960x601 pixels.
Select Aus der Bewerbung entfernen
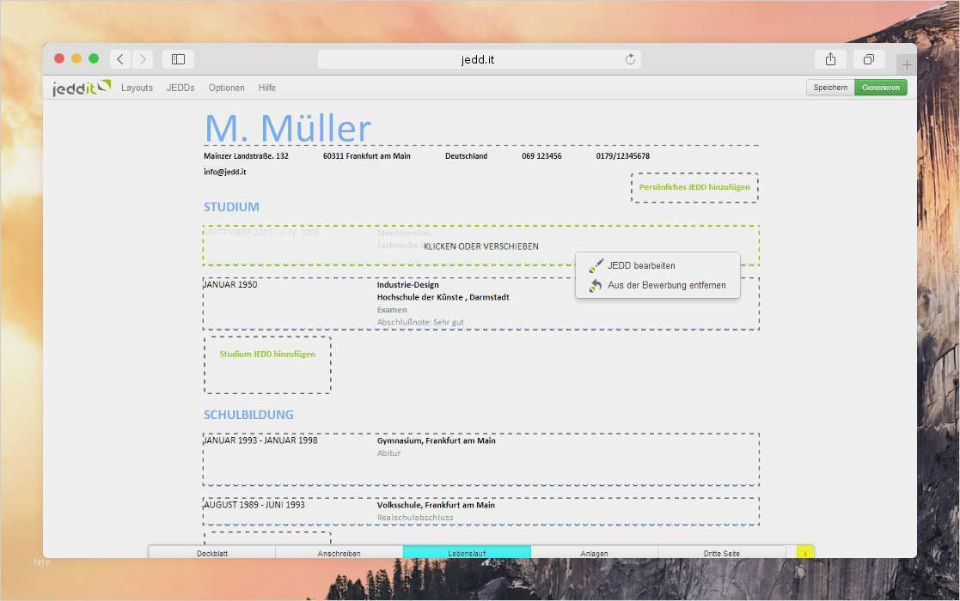coord(666,285)
